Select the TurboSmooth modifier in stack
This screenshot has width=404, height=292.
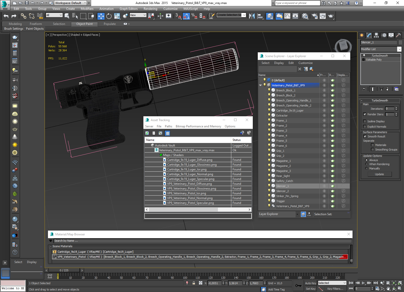click(x=381, y=56)
